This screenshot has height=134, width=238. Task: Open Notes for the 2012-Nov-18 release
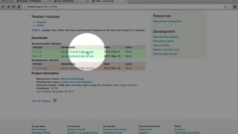point(129,68)
